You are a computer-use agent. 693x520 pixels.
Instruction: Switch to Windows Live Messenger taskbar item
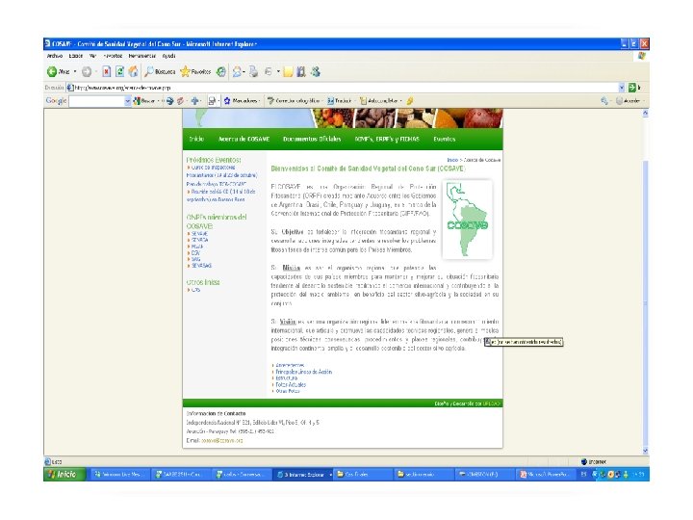118,475
